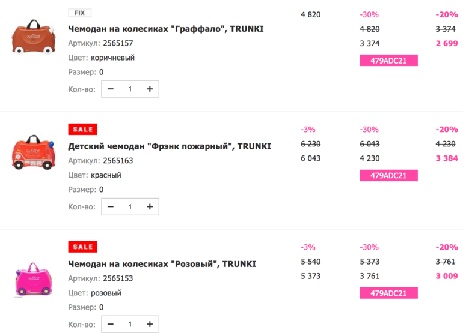The height and width of the screenshot is (333, 463).
Task: Increase quantity for the Gruffalo suitcase
Action: pos(150,89)
